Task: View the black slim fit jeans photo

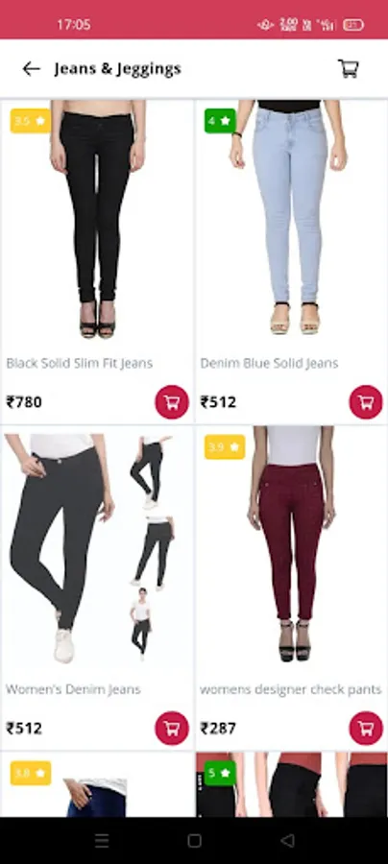Action: pyautogui.click(x=98, y=221)
